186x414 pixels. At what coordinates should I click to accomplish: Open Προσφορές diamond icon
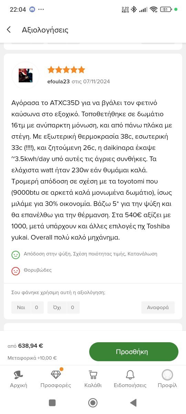point(56,375)
